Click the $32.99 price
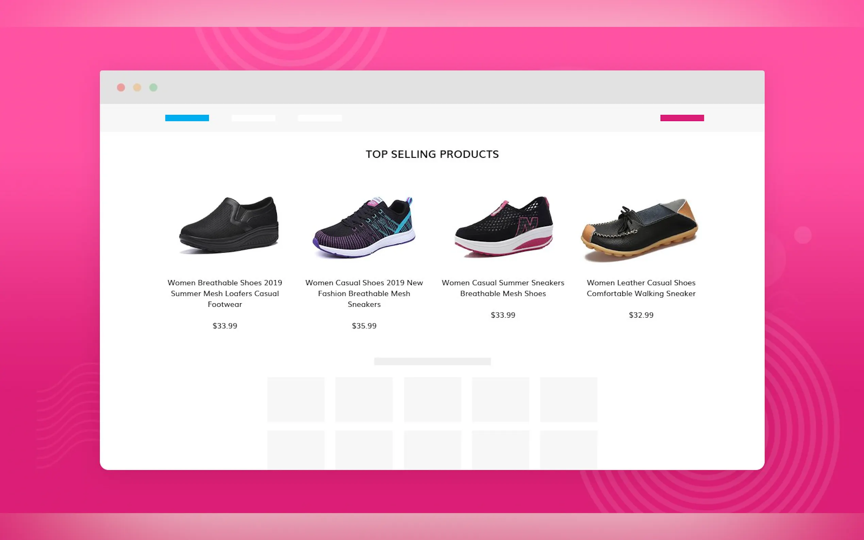This screenshot has width=864, height=540. (x=641, y=315)
